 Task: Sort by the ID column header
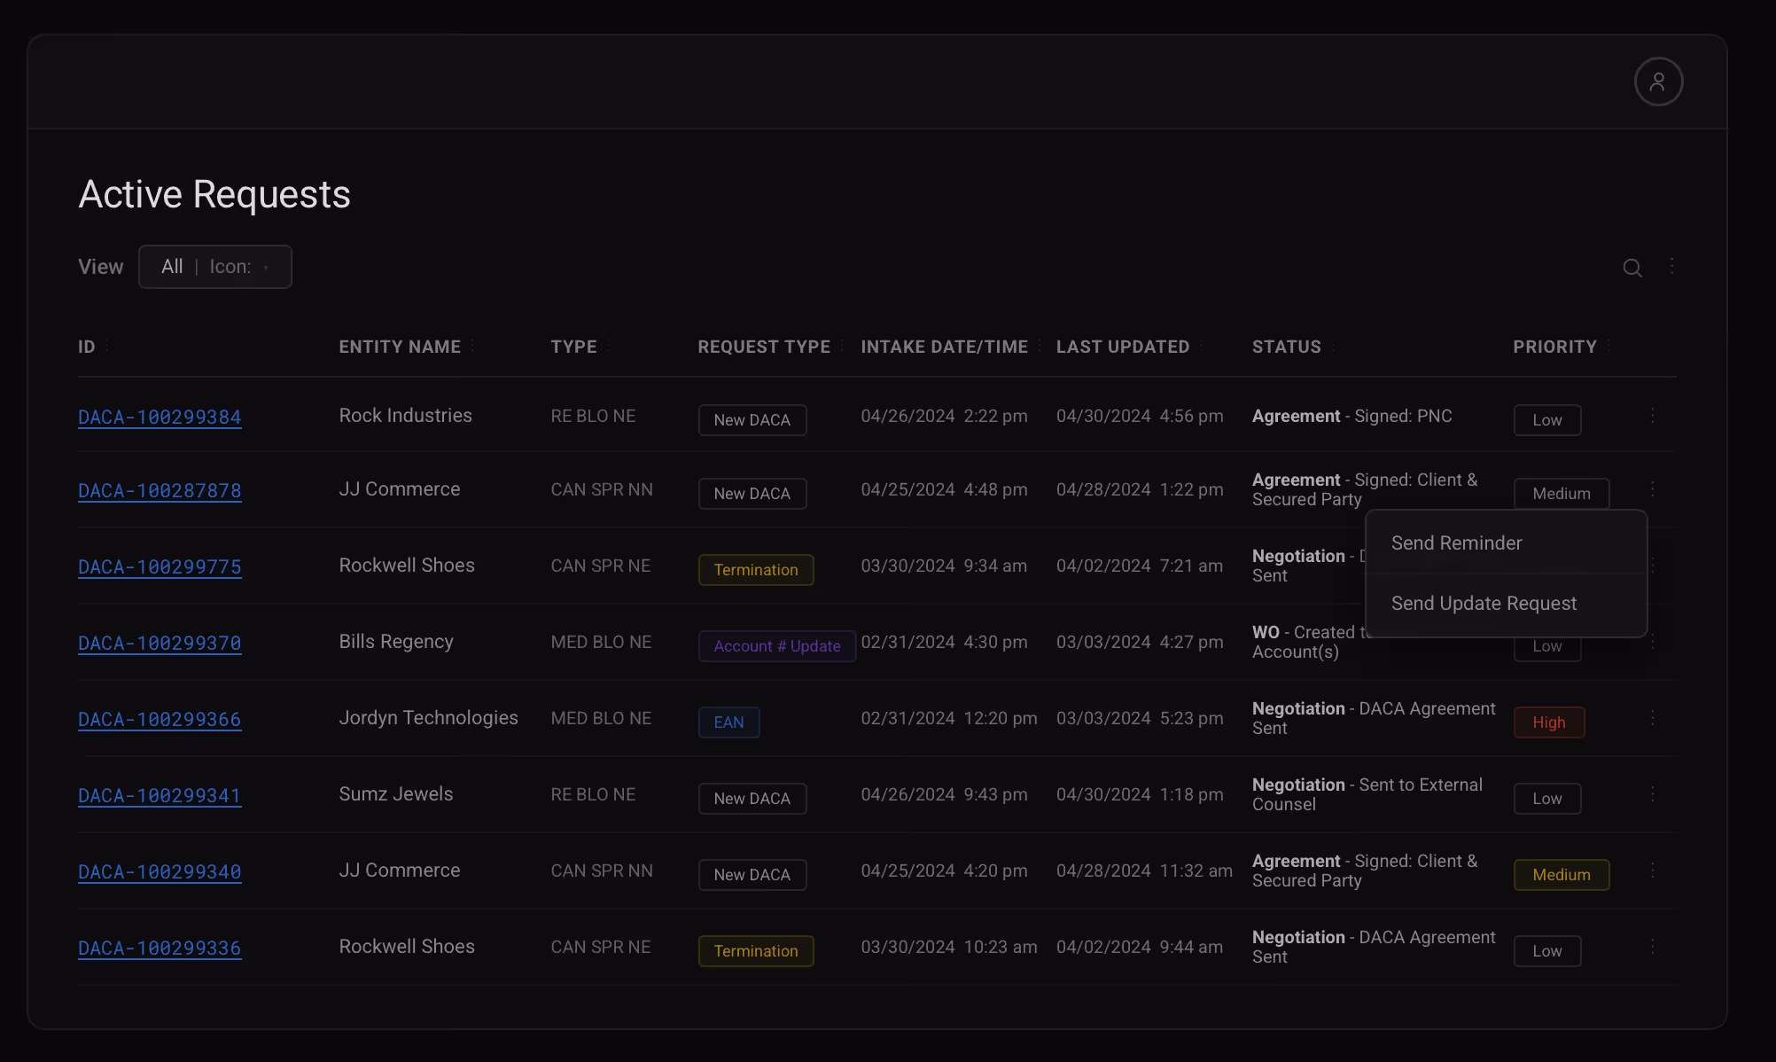click(86, 347)
